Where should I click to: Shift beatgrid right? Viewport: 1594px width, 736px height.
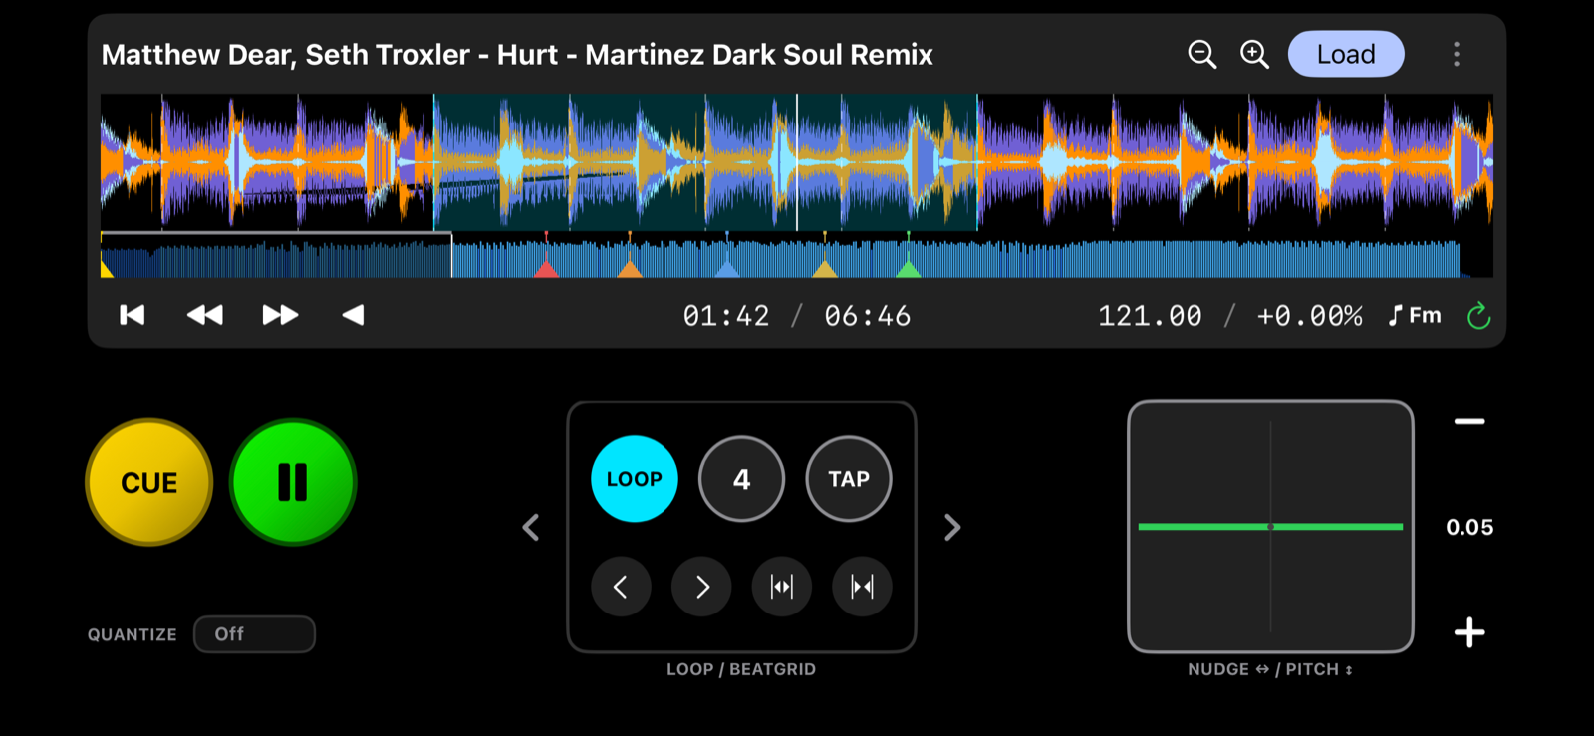[x=701, y=587]
